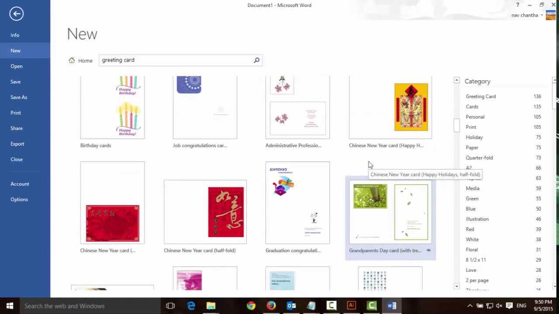
Task: Select the Birthday cards template
Action: tap(112, 113)
